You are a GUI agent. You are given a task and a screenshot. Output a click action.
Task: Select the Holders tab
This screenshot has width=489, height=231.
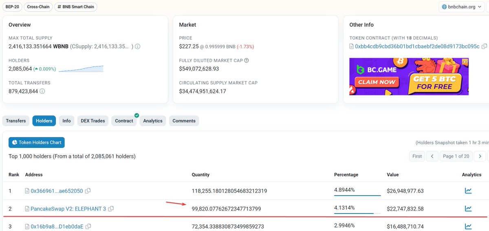point(44,121)
